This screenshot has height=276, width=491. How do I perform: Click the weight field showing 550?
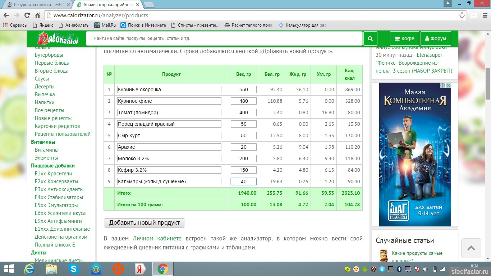point(244,89)
